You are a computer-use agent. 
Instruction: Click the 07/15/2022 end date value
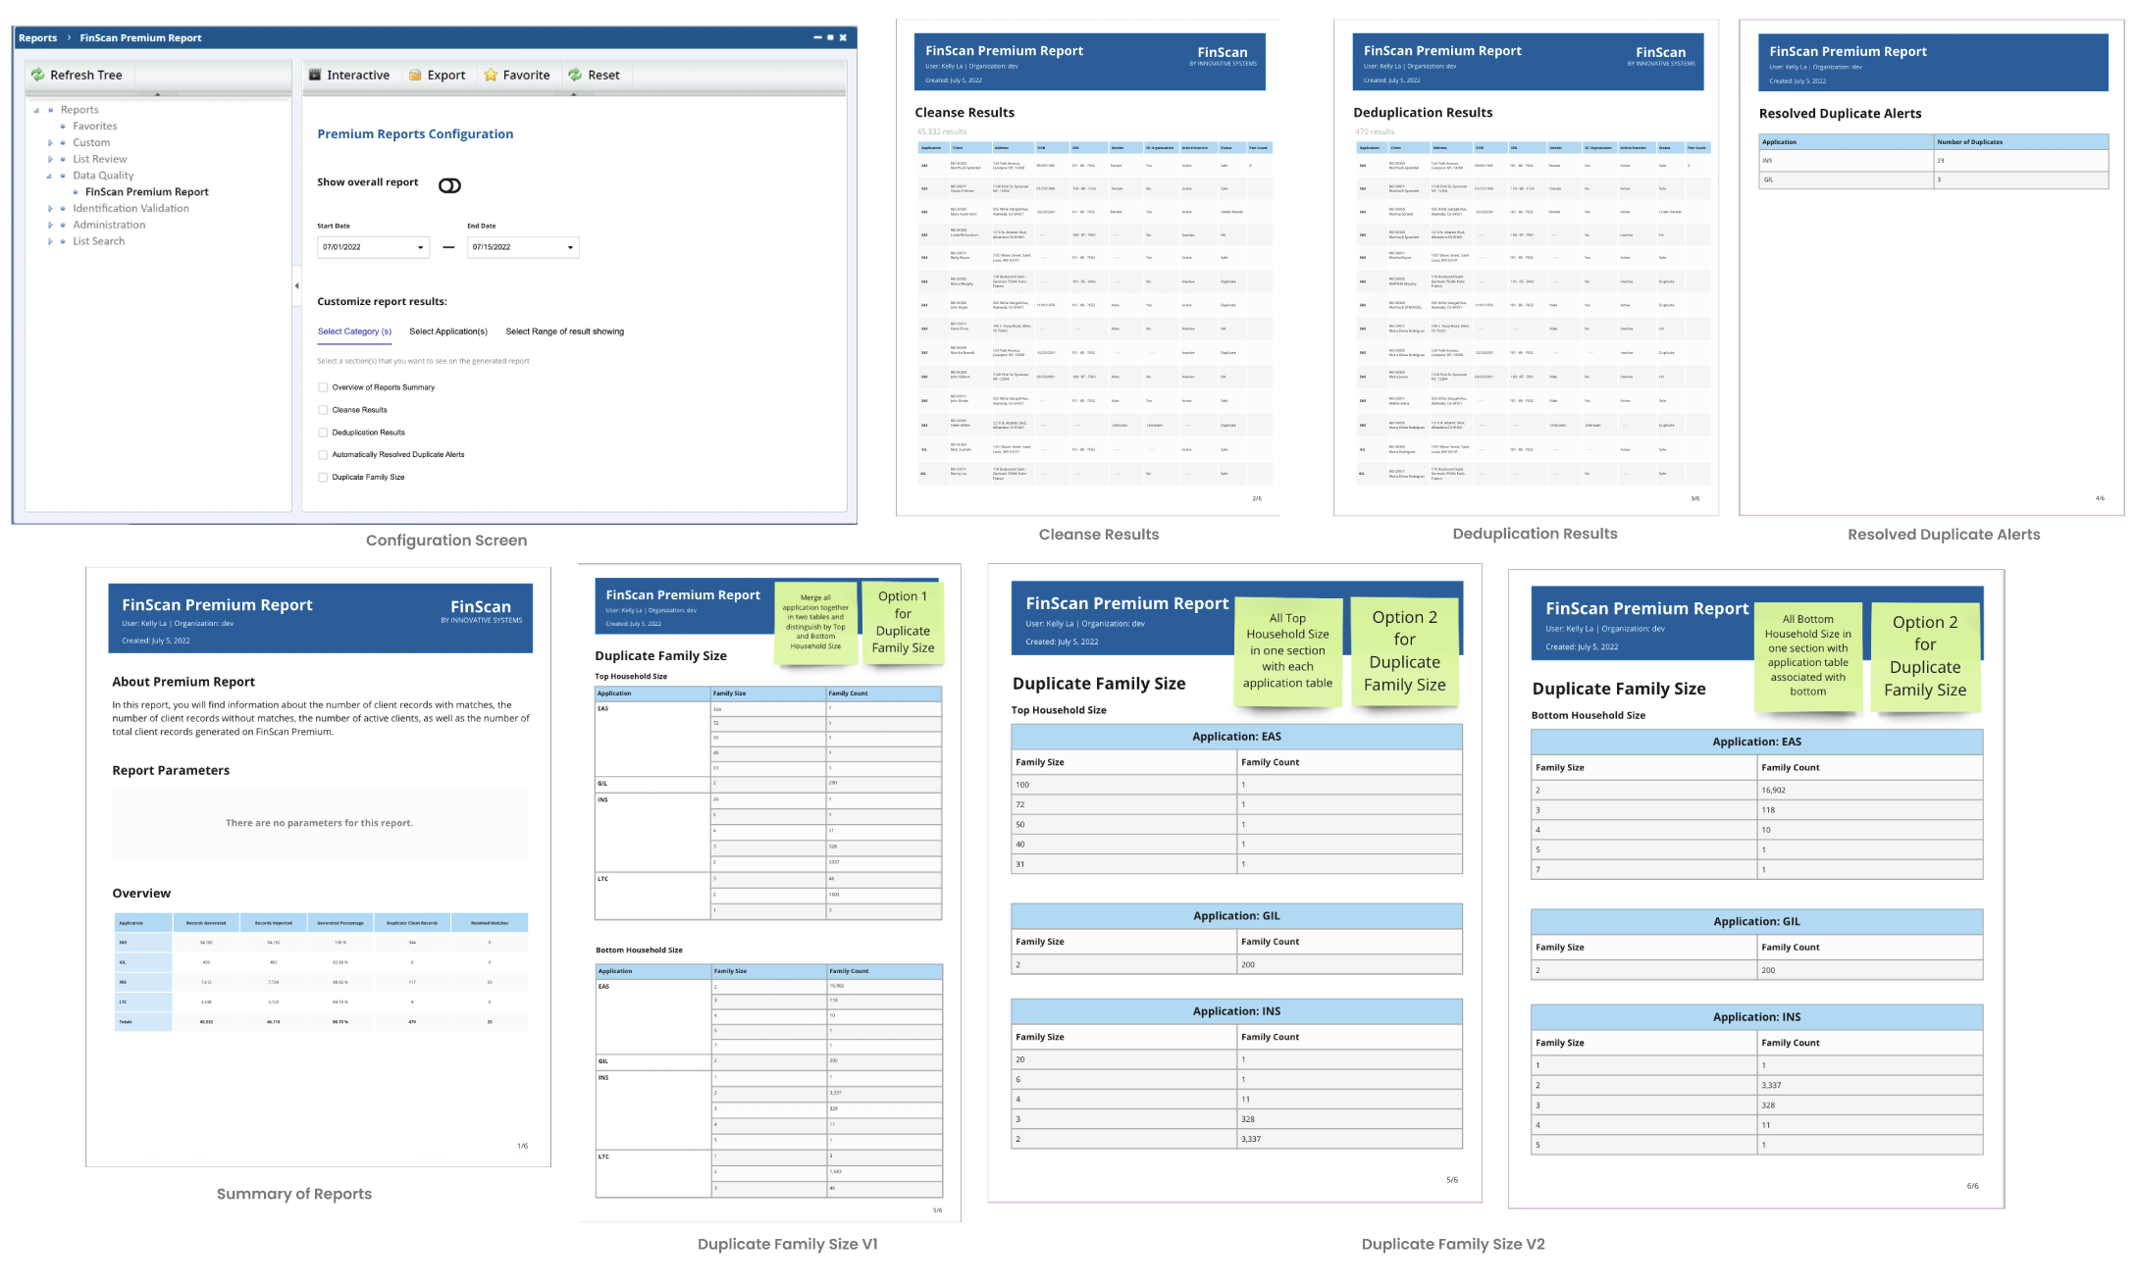pyautogui.click(x=492, y=247)
